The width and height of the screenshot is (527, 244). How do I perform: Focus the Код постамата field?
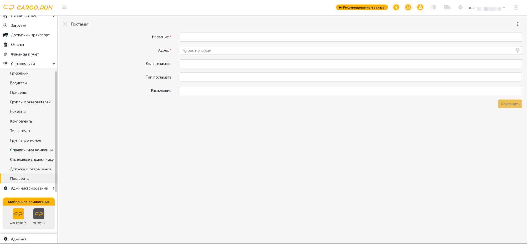point(351,64)
